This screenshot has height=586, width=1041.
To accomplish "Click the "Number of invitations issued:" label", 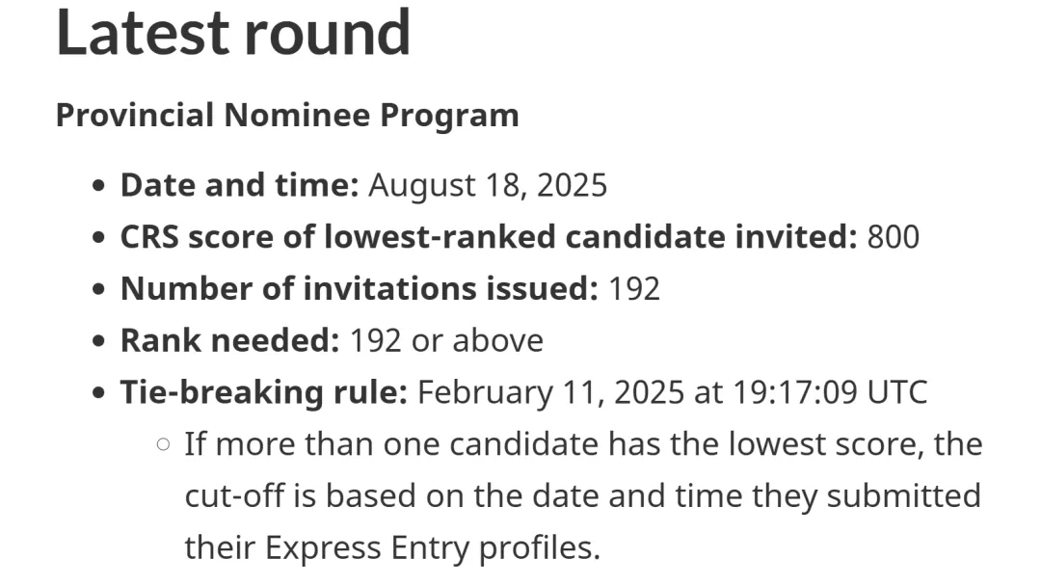I will click(360, 288).
